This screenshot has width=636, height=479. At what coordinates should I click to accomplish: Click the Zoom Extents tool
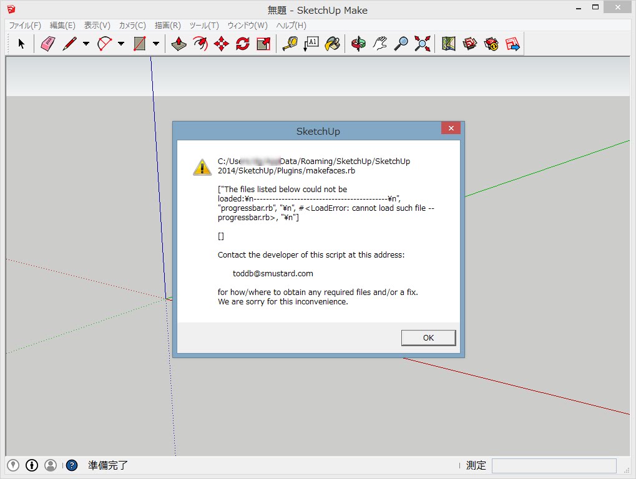tap(423, 44)
